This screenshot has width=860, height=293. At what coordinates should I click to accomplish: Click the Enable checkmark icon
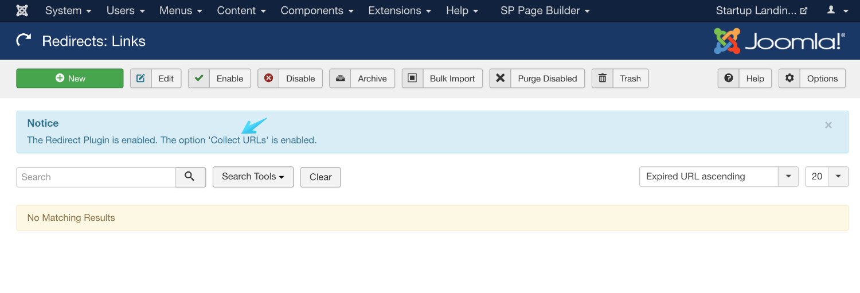(x=199, y=79)
